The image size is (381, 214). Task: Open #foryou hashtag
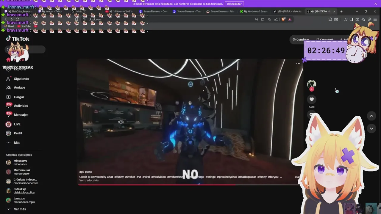(x=273, y=177)
